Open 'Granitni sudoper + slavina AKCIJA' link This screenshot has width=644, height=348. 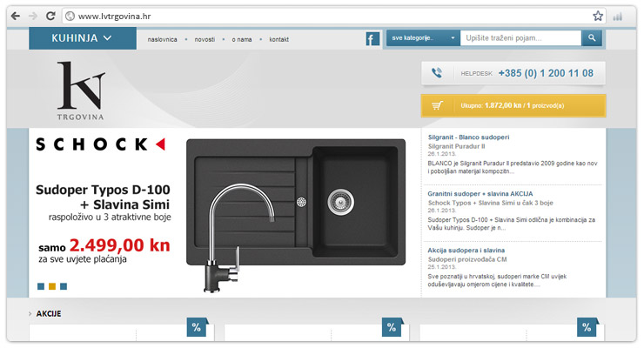click(x=480, y=194)
